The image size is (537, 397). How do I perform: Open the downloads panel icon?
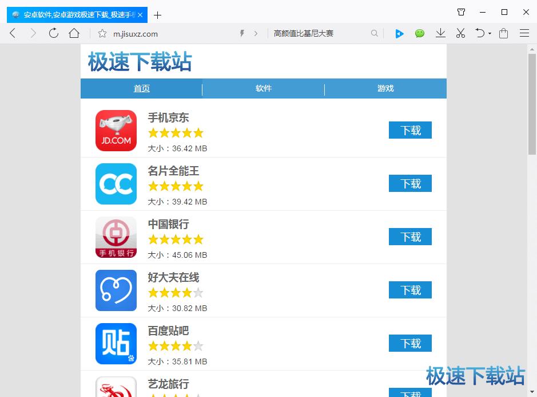click(440, 33)
